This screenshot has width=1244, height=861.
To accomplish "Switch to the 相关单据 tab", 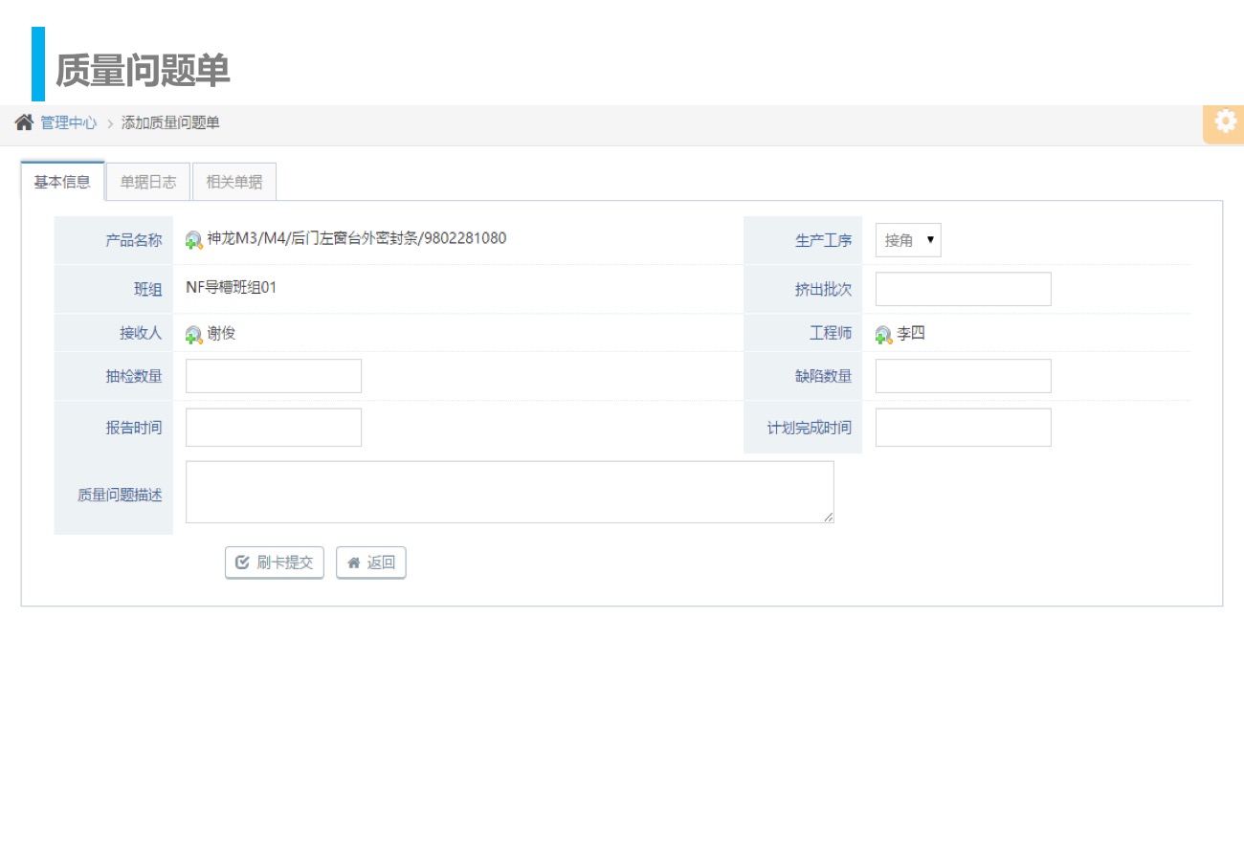I will pyautogui.click(x=234, y=182).
